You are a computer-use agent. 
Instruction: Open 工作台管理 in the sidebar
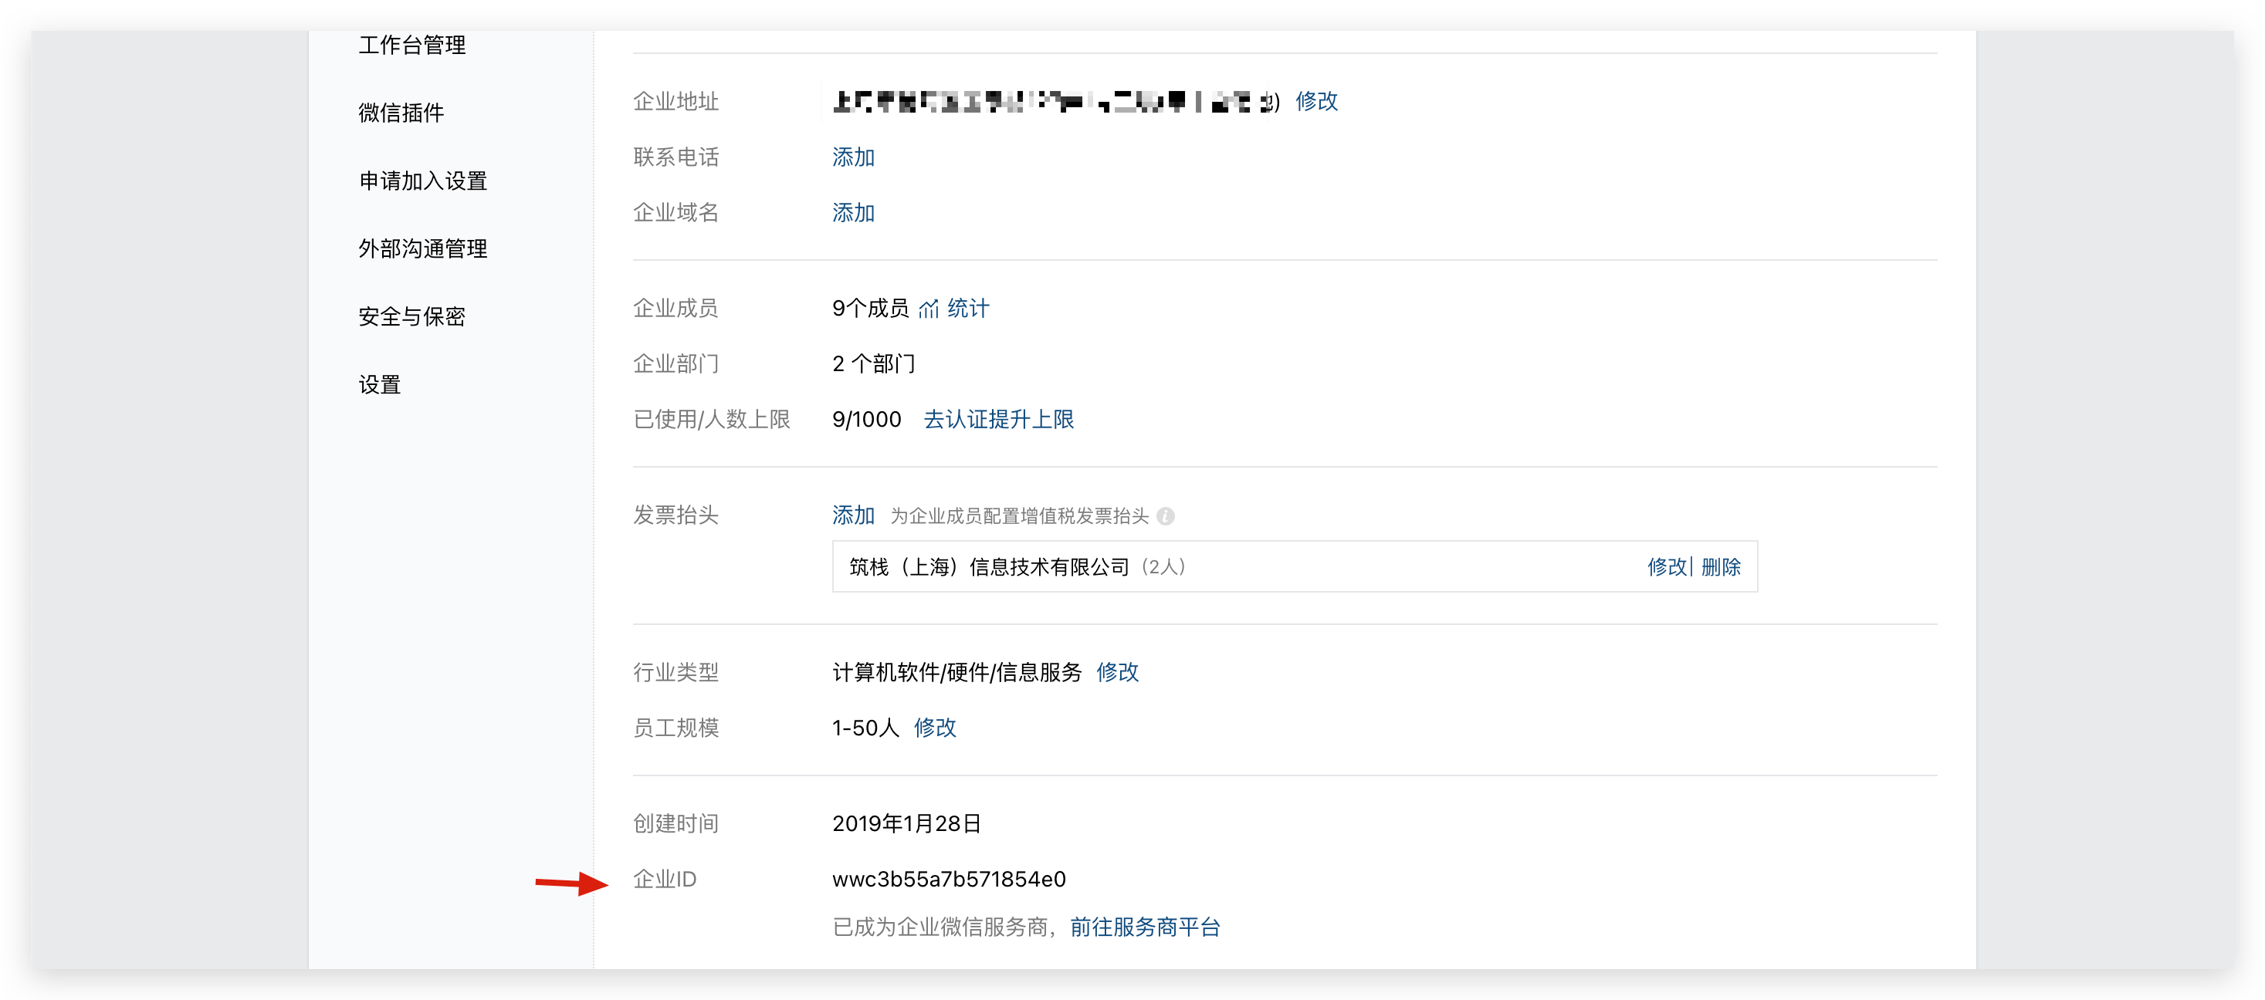pos(411,45)
